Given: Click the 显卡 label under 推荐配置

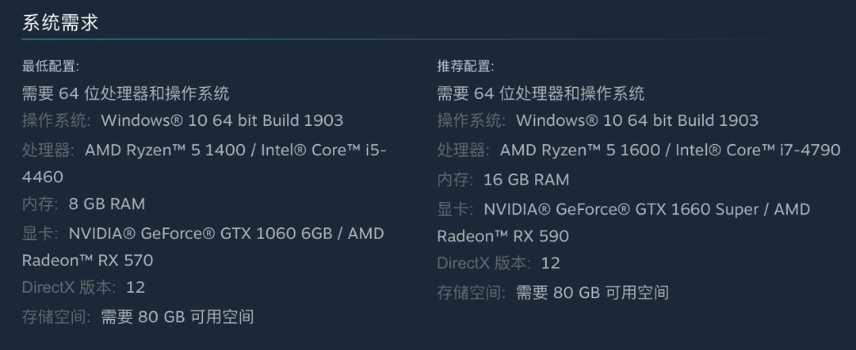Looking at the screenshot, I should point(455,209).
